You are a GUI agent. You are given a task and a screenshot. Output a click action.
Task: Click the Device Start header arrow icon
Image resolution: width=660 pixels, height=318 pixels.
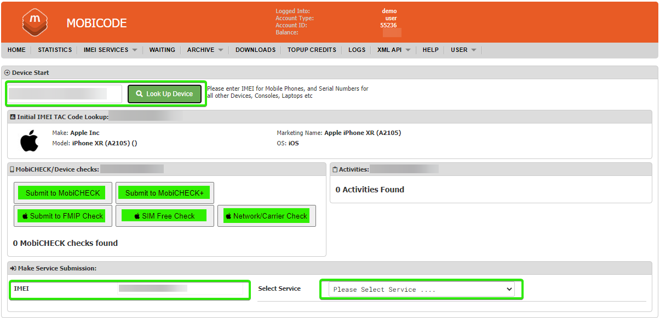tap(7, 73)
